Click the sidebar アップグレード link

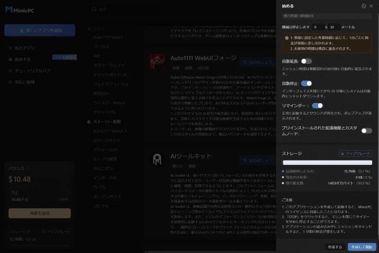57,231
